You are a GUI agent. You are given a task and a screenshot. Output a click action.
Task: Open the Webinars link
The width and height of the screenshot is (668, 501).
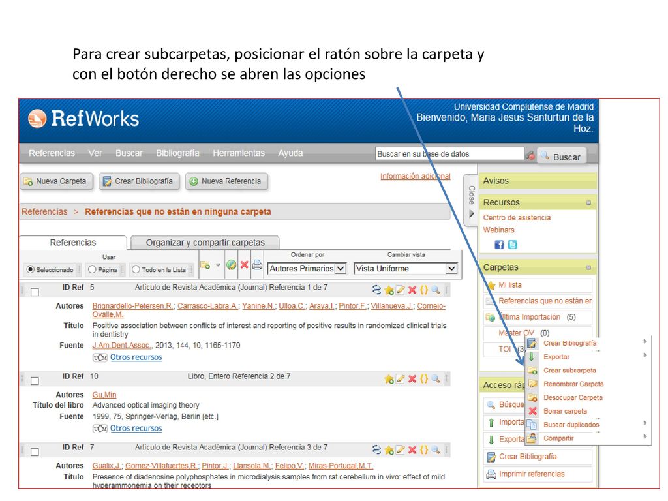498,230
